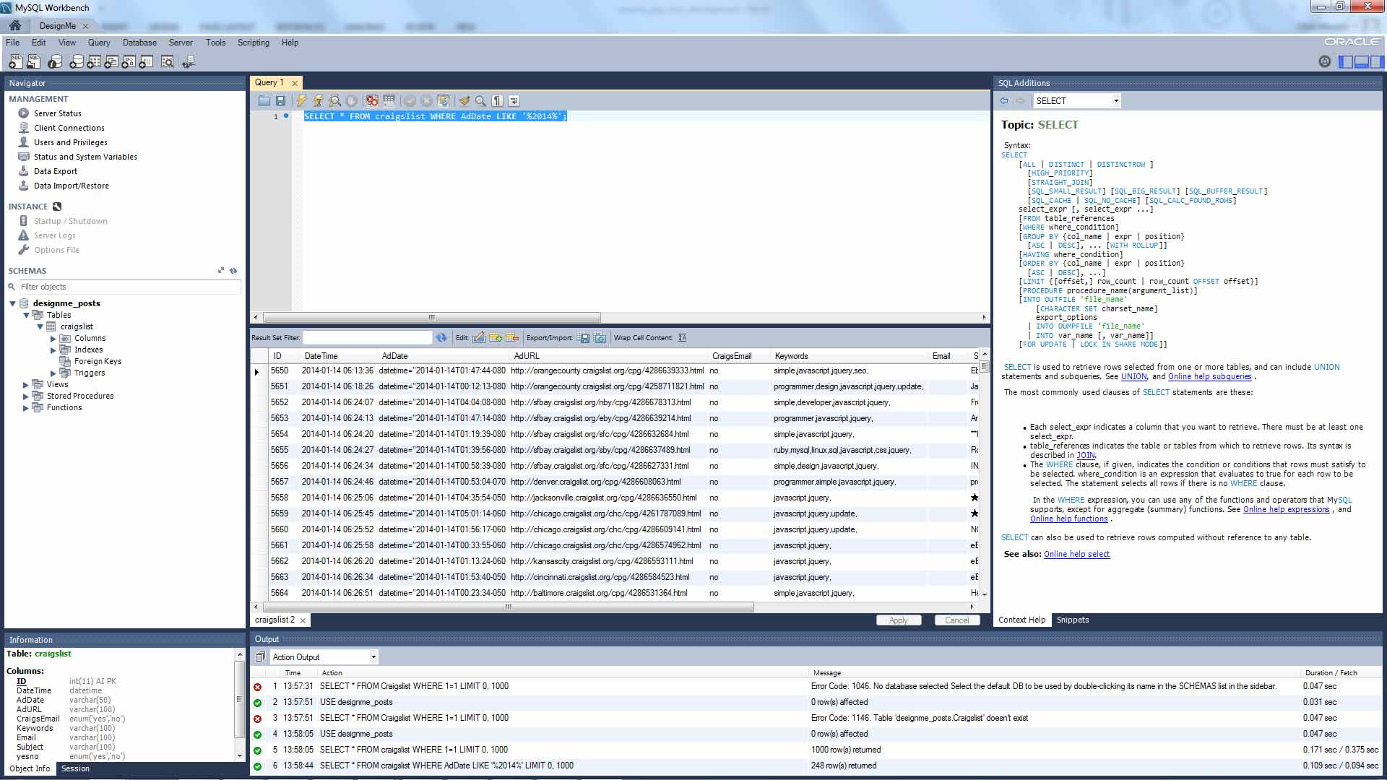Viewport: 1387px width, 780px height.
Task: Open the Online help select link
Action: click(x=1076, y=554)
